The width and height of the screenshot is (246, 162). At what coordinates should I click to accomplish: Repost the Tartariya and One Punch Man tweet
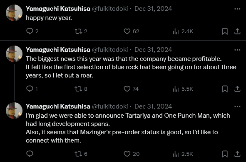(x=81, y=154)
